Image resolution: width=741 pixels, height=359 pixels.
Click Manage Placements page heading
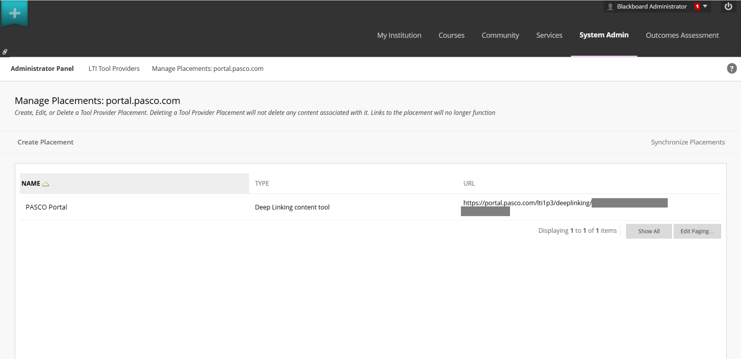(98, 101)
